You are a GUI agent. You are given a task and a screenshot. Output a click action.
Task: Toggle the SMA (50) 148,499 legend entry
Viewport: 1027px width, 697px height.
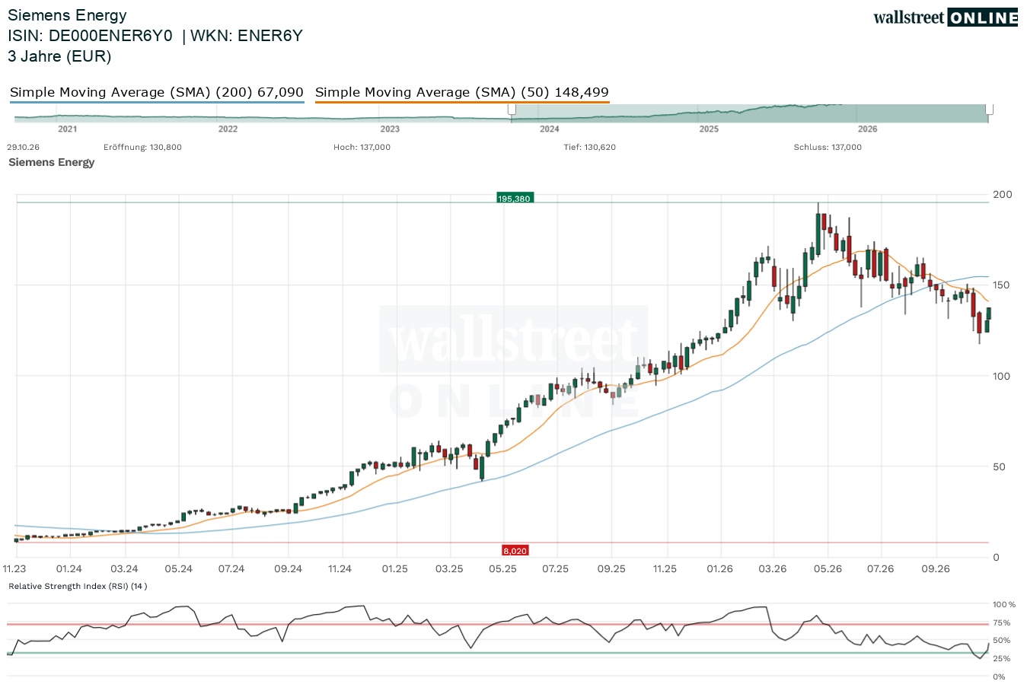pyautogui.click(x=462, y=92)
